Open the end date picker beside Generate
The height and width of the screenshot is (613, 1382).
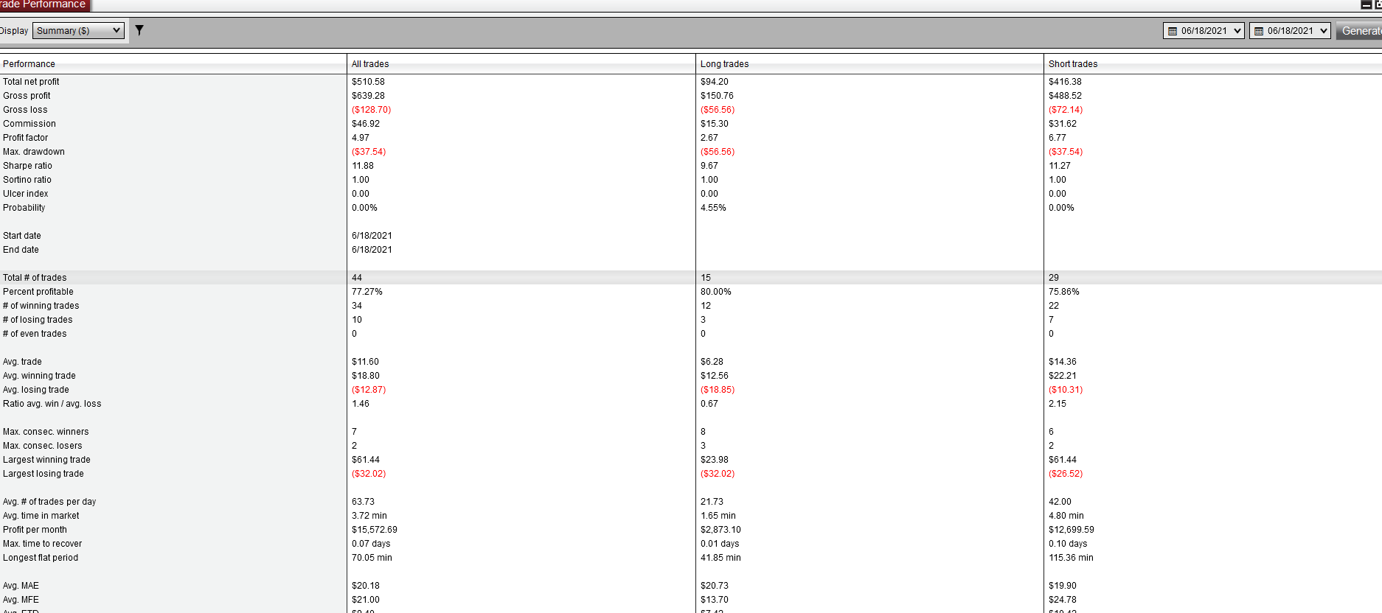coord(1290,31)
